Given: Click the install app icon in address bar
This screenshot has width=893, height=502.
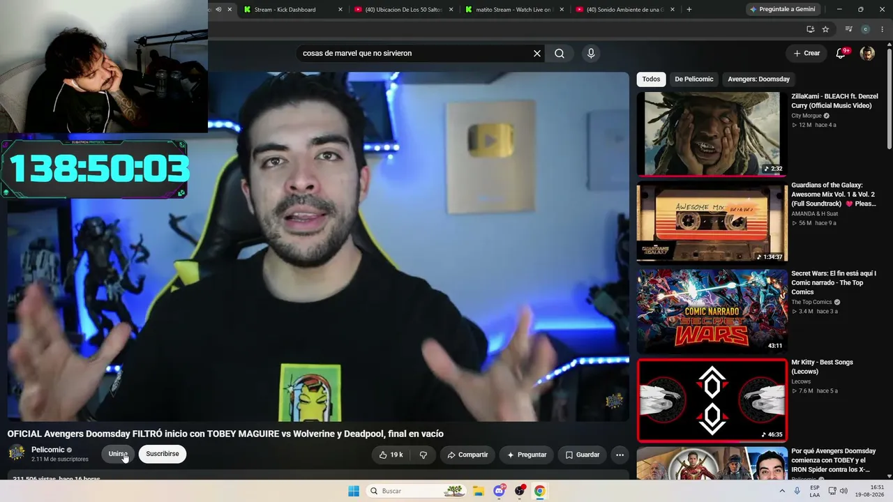Looking at the screenshot, I should [810, 29].
